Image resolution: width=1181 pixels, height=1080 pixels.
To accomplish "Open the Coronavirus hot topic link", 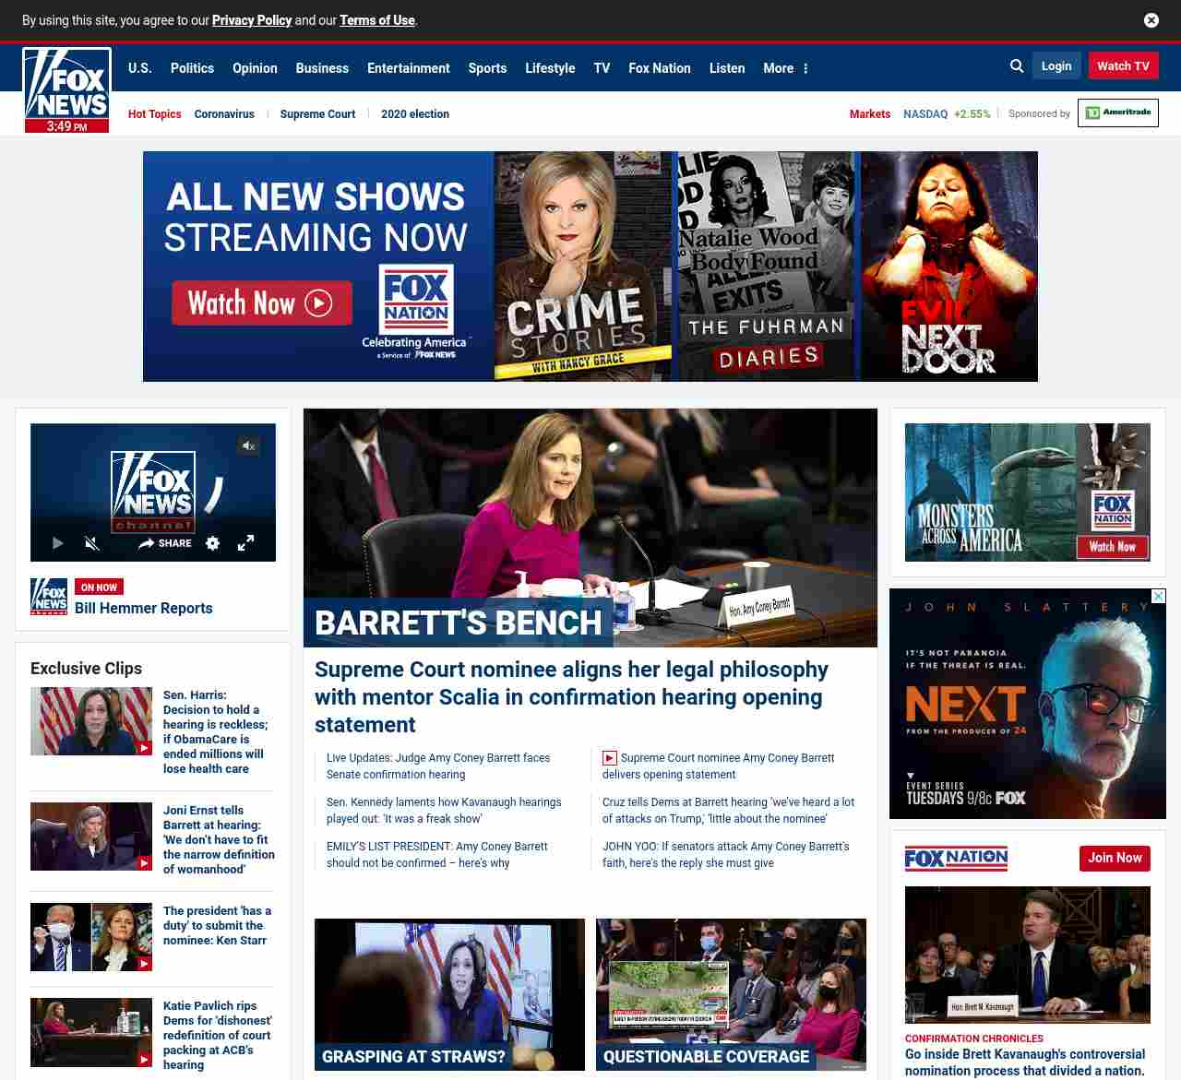I will [224, 114].
